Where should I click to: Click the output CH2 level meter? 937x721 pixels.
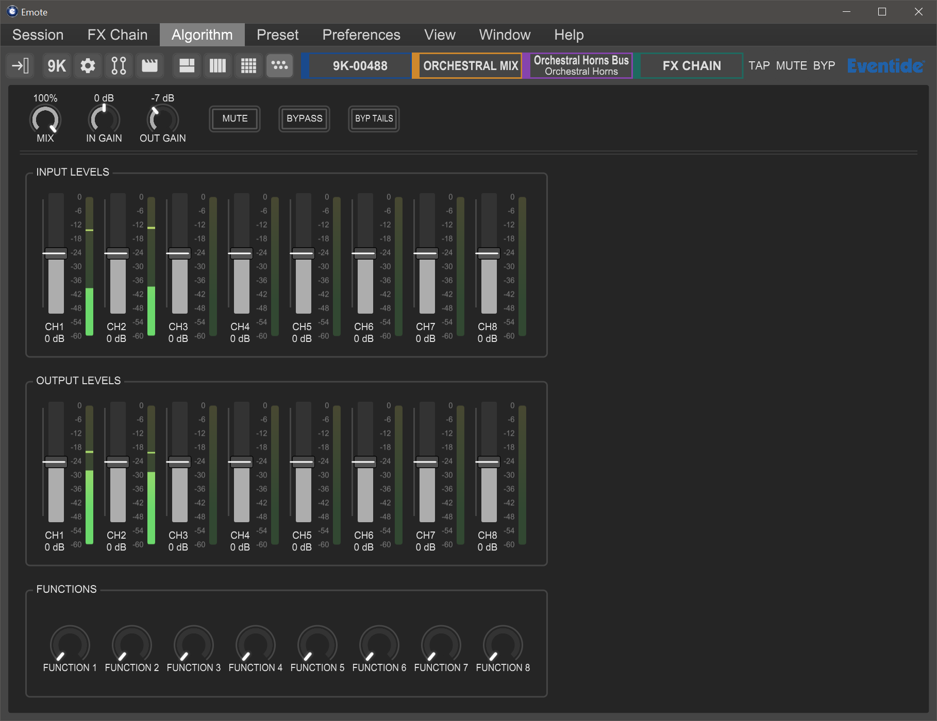(x=152, y=475)
